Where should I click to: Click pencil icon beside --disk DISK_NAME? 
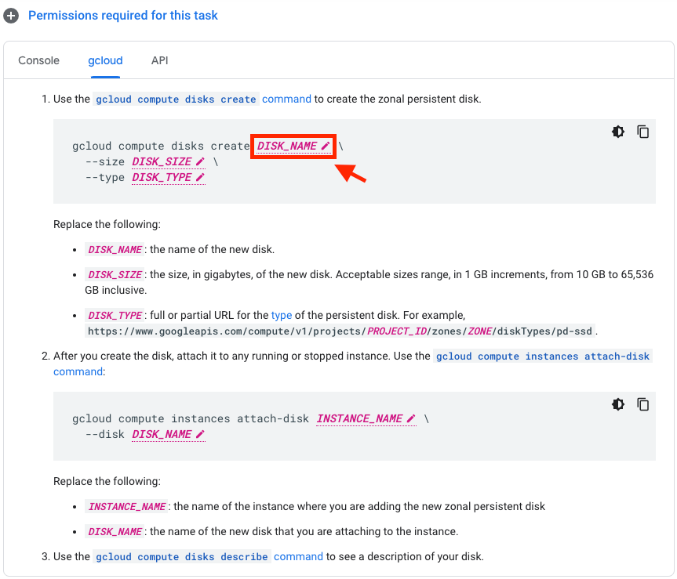200,434
